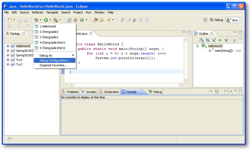251x150 pixels.
Task: Close the Console view tab
Action: pos(140,92)
